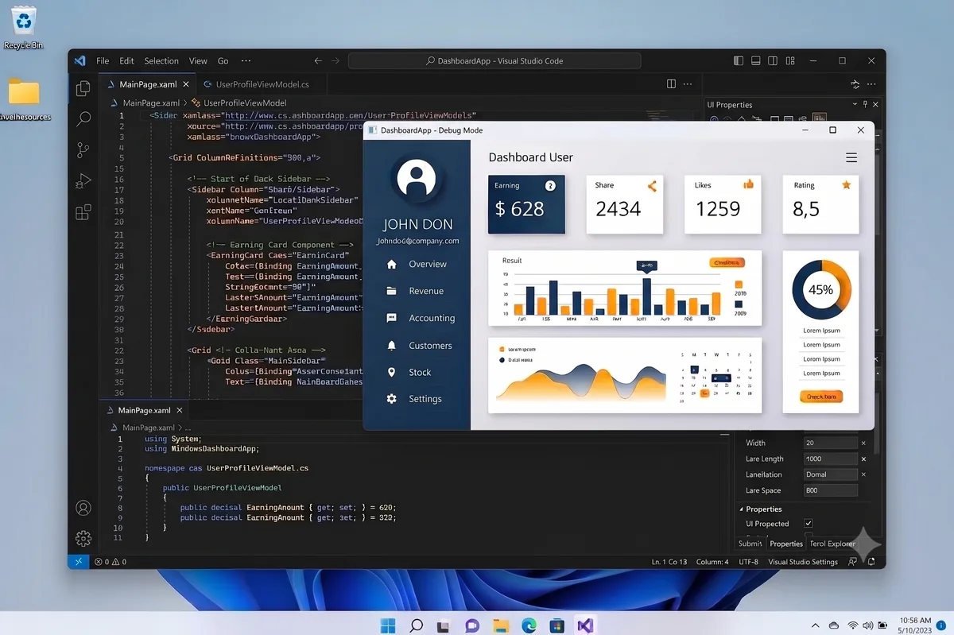This screenshot has height=635, width=954.
Task: Click Visual Studio Settings in status bar
Action: click(x=803, y=562)
